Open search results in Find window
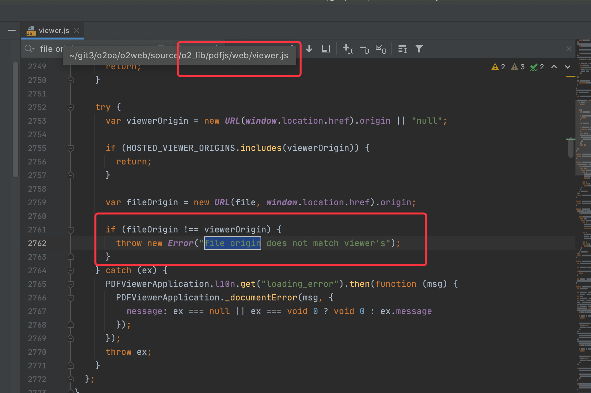The width and height of the screenshot is (591, 393). [326, 49]
